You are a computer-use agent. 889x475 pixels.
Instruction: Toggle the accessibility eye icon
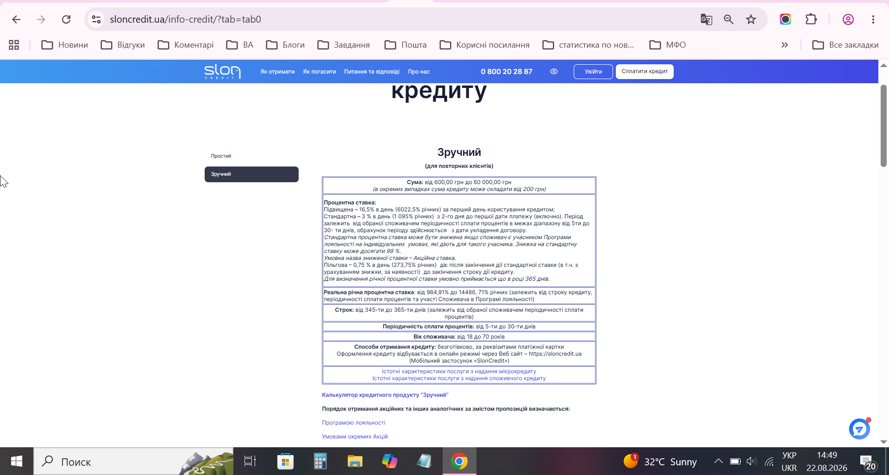point(554,72)
